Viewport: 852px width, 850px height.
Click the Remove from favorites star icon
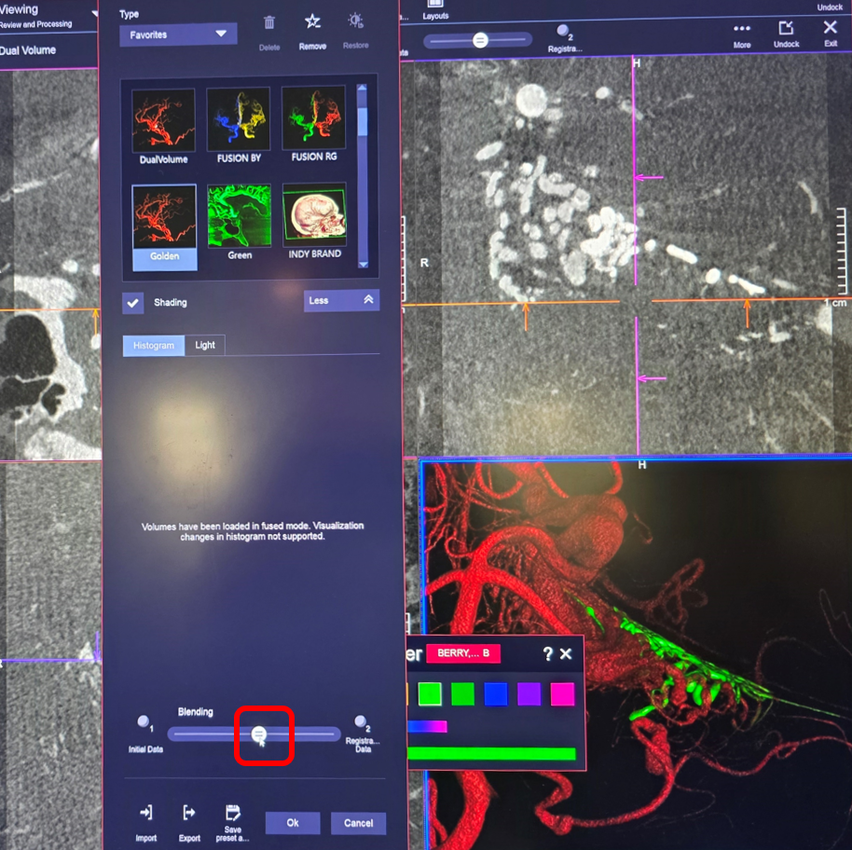tap(312, 22)
